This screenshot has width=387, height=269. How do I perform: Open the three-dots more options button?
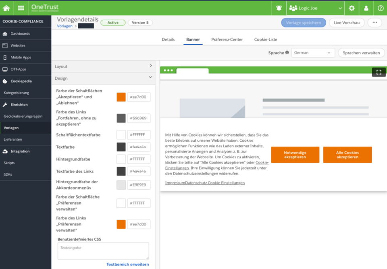point(375,23)
